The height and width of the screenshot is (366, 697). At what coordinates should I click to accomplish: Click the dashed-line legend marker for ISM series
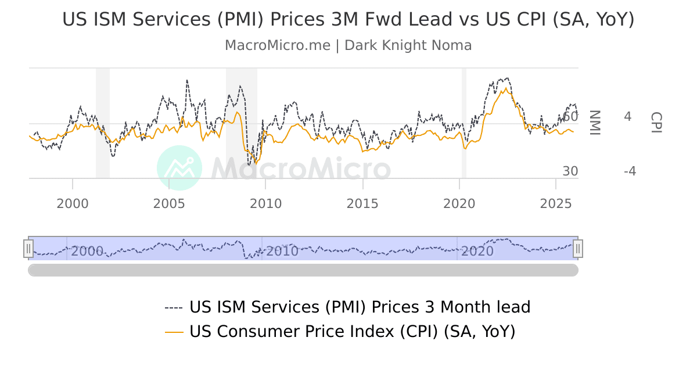pos(174,307)
